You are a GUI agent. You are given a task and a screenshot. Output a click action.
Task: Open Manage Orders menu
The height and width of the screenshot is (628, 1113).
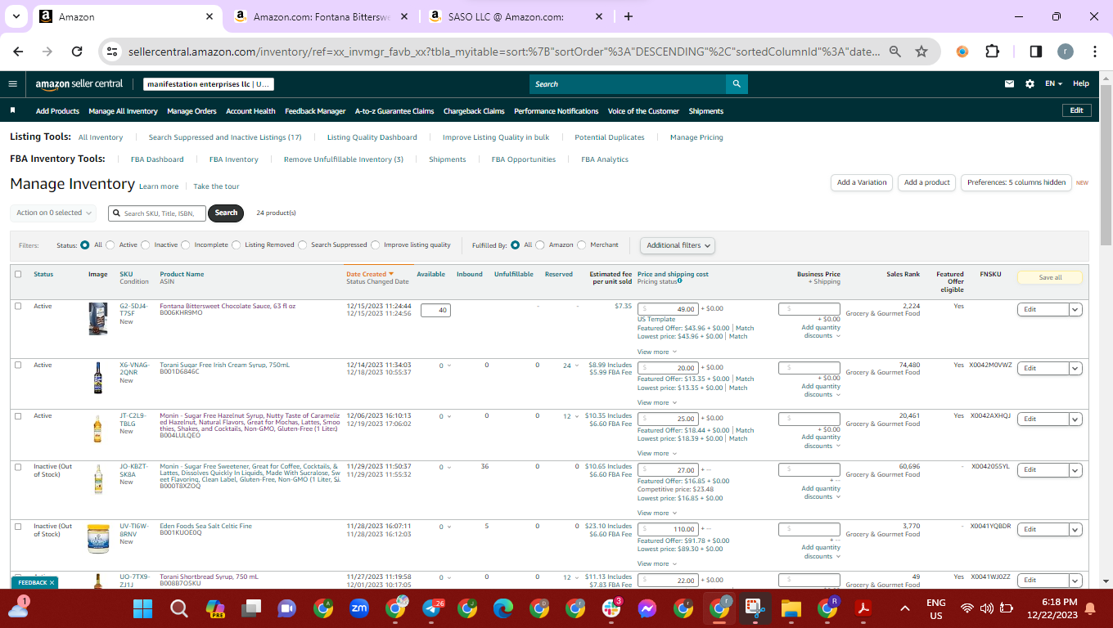192,111
